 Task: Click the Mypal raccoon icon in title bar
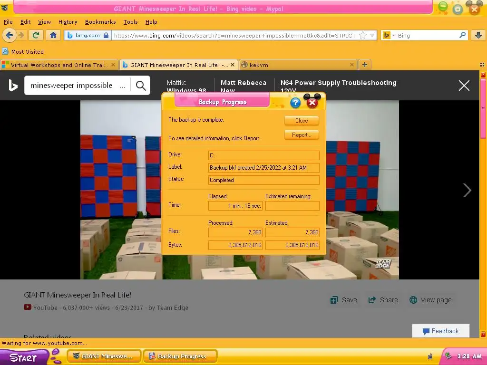(4, 8)
